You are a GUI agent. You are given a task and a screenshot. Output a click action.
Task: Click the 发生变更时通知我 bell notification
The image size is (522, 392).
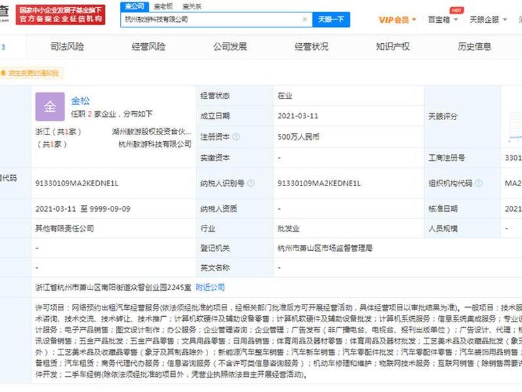31,73
